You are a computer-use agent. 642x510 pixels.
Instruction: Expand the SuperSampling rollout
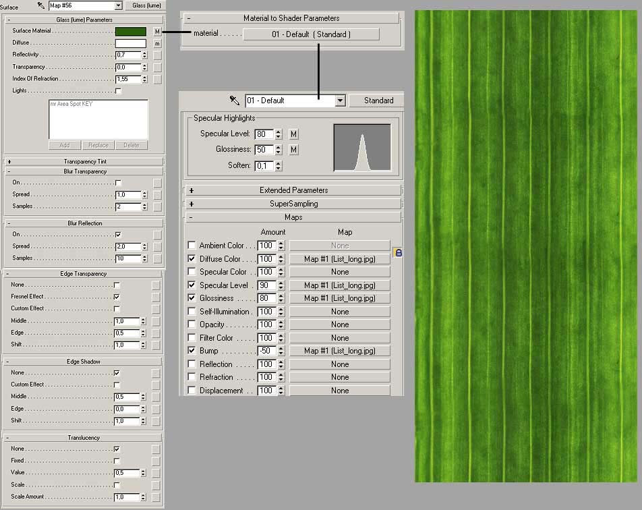pyautogui.click(x=292, y=204)
